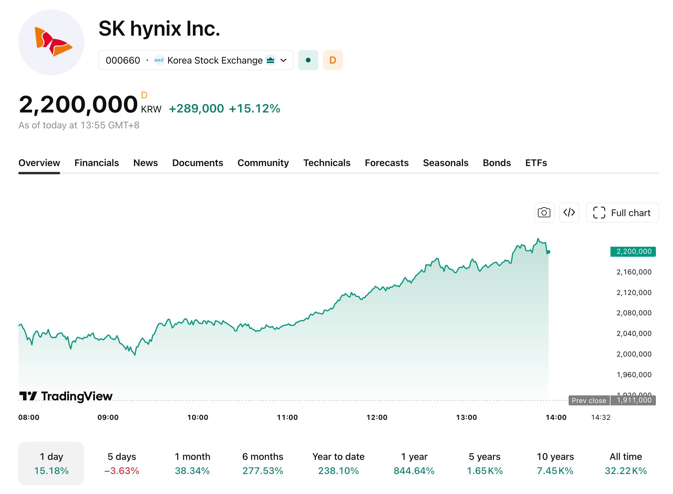673x494 pixels.
Task: Select the 1 month range
Action: coord(192,463)
